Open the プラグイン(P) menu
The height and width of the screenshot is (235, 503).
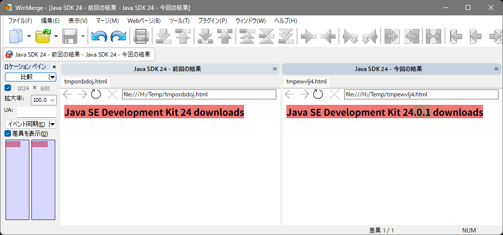coord(212,21)
